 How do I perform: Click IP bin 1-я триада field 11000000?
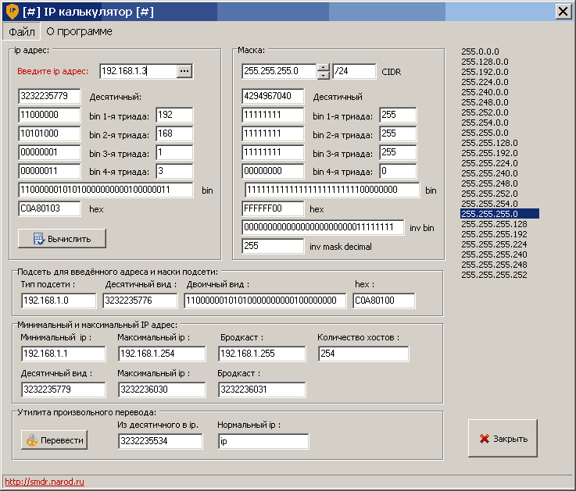[49, 115]
